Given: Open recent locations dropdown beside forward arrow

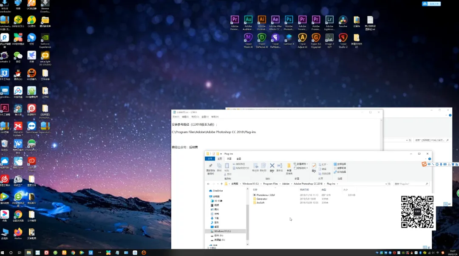Looking at the screenshot, I should pyautogui.click(x=218, y=184).
